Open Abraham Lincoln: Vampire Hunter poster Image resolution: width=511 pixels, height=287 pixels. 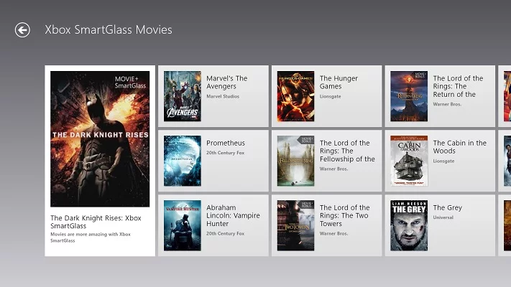[183, 225]
